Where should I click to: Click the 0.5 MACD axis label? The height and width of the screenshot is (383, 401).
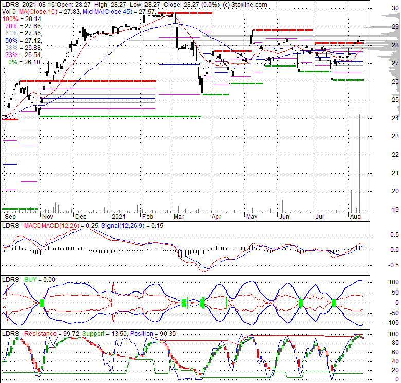tap(395, 235)
